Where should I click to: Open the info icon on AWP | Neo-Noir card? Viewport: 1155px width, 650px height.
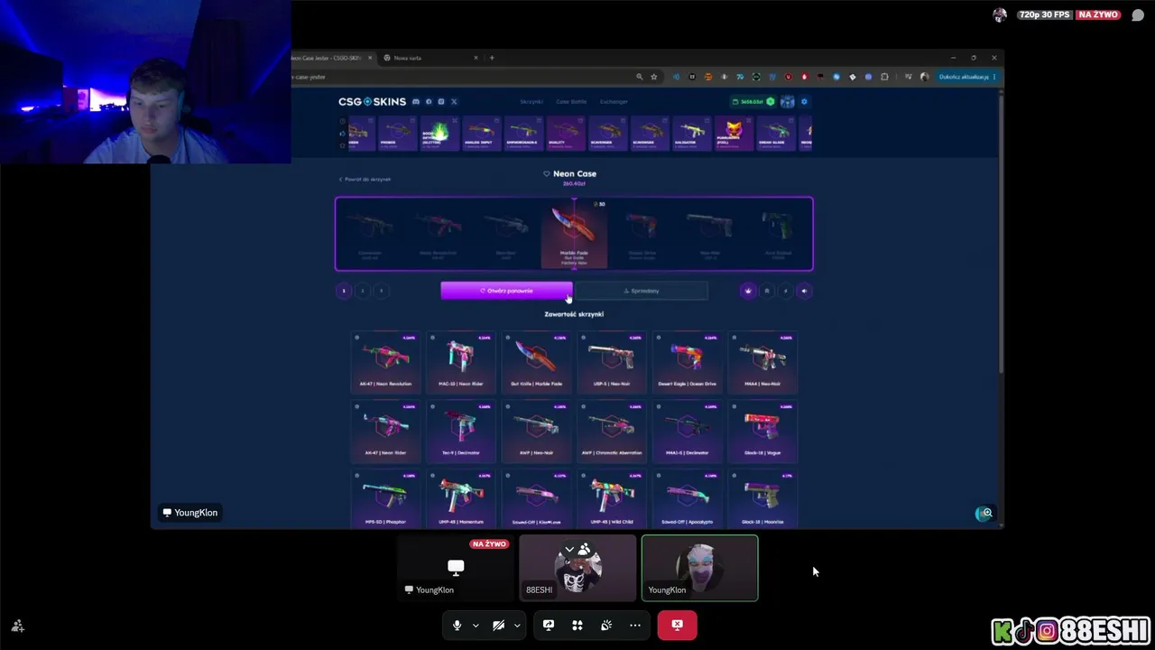click(x=508, y=407)
